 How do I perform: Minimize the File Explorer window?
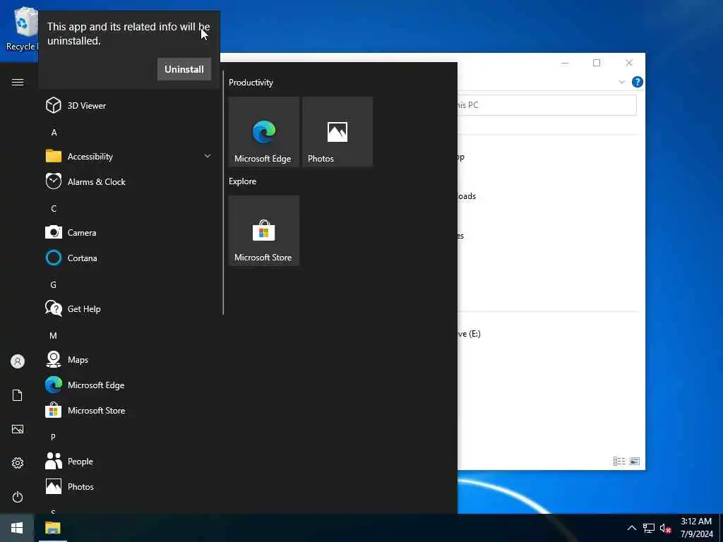tap(565, 63)
